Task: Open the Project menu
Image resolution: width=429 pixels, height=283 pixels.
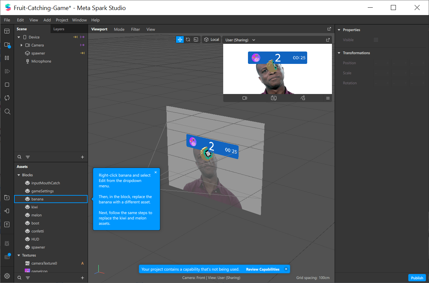Action: click(62, 20)
